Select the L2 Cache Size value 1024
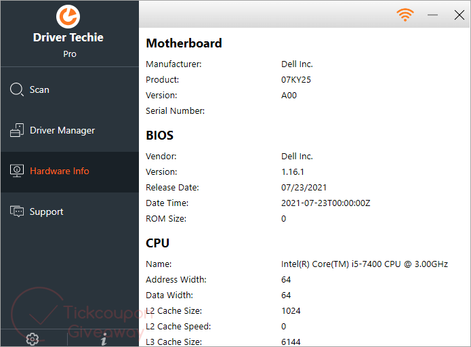Image resolution: width=471 pixels, height=347 pixels. pyautogui.click(x=291, y=311)
